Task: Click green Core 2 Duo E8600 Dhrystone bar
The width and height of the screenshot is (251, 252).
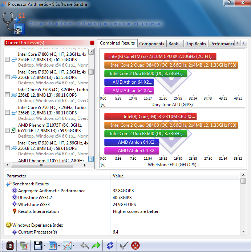Action: click(146, 73)
